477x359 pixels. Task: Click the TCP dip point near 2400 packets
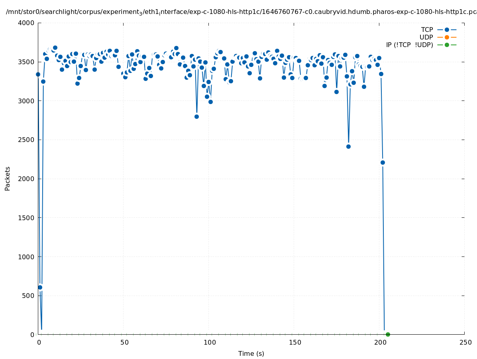coord(348,146)
